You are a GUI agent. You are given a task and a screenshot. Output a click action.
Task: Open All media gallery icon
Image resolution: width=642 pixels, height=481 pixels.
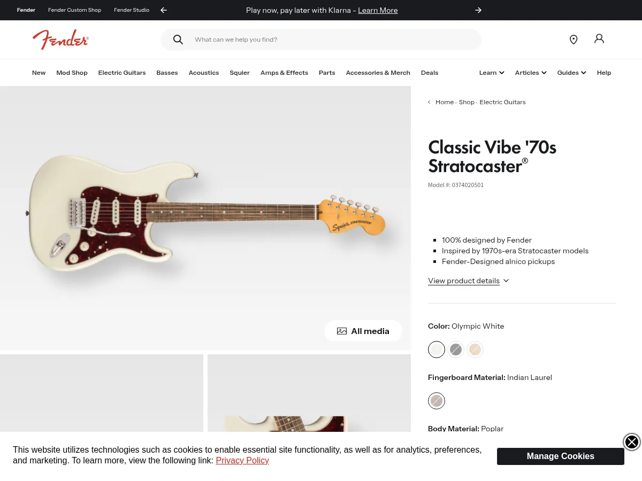tap(342, 331)
